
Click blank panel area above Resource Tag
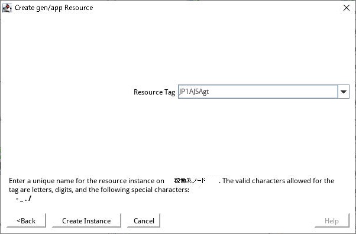click(x=178, y=49)
